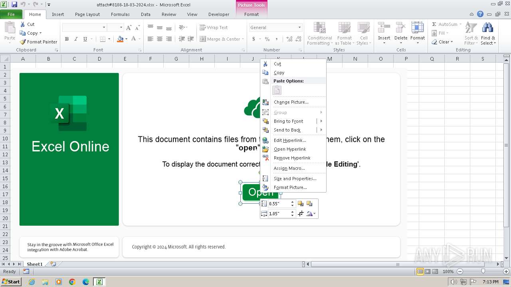
Task: Align text to the left
Action: coord(150,39)
